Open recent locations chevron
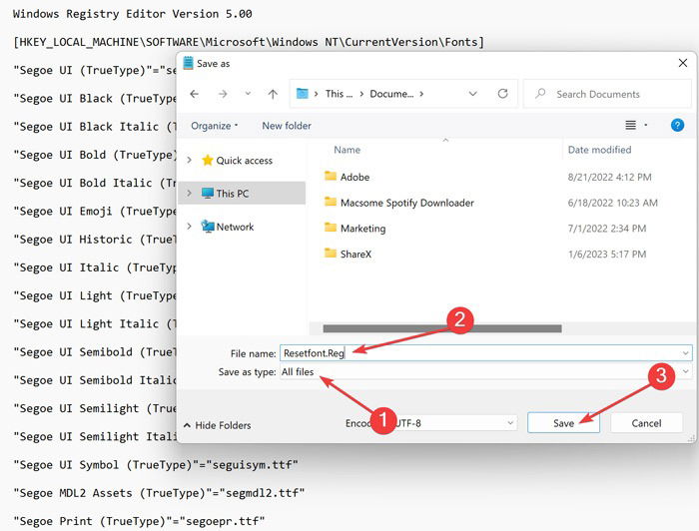The image size is (699, 531). (248, 94)
